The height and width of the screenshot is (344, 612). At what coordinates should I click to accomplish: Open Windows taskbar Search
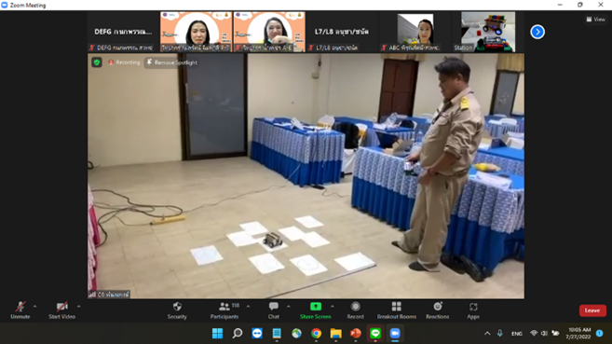[x=237, y=333]
